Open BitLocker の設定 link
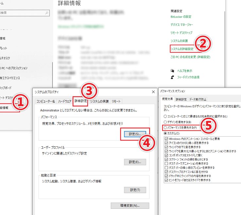Image resolution: width=241 pixels, height=215 pixels. click(181, 17)
